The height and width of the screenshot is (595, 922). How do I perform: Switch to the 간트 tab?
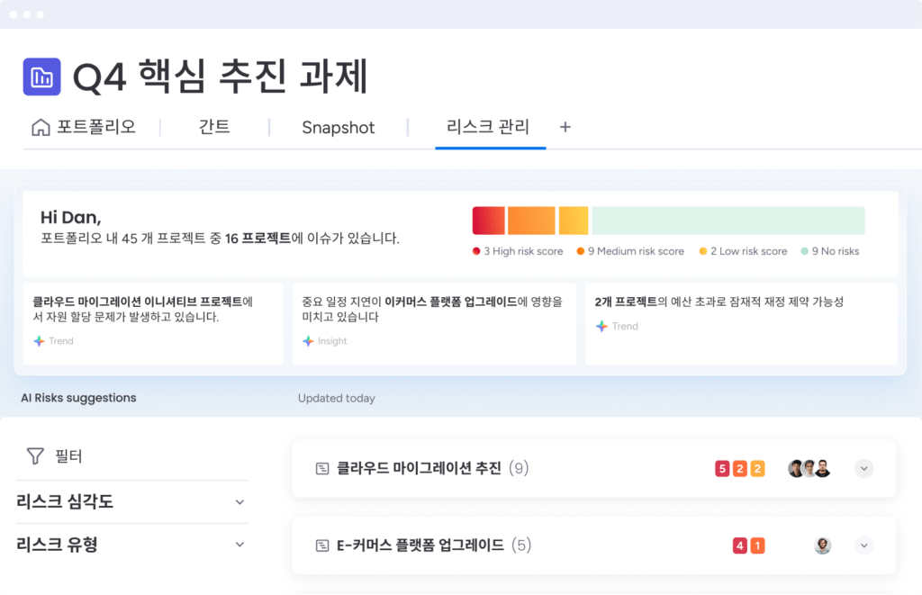(214, 127)
